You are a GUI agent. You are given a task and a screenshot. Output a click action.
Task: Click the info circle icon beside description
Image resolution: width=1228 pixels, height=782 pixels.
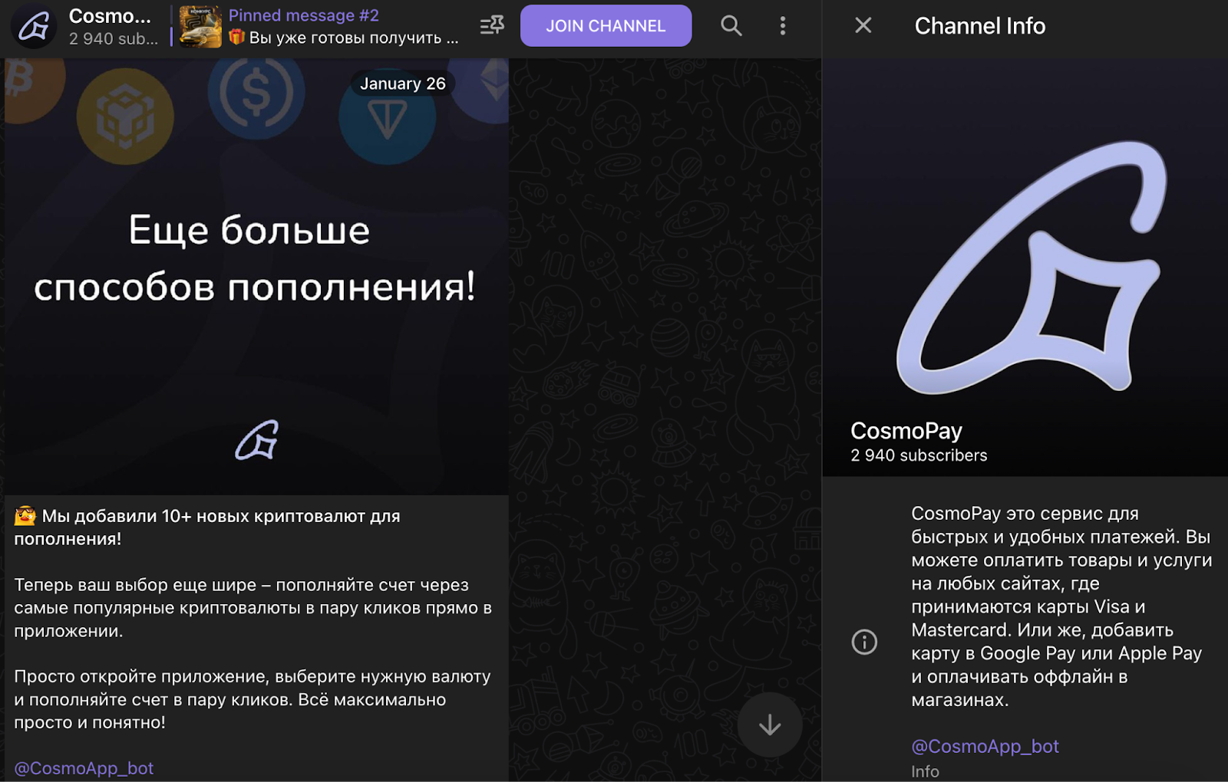(864, 642)
